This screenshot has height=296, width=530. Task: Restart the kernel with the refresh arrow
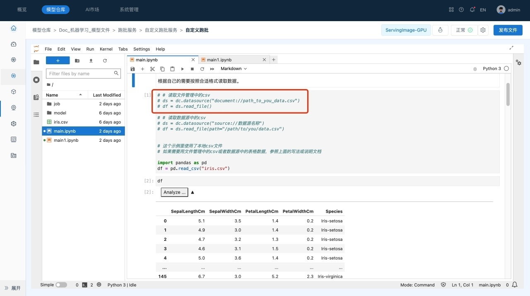pyautogui.click(x=202, y=69)
